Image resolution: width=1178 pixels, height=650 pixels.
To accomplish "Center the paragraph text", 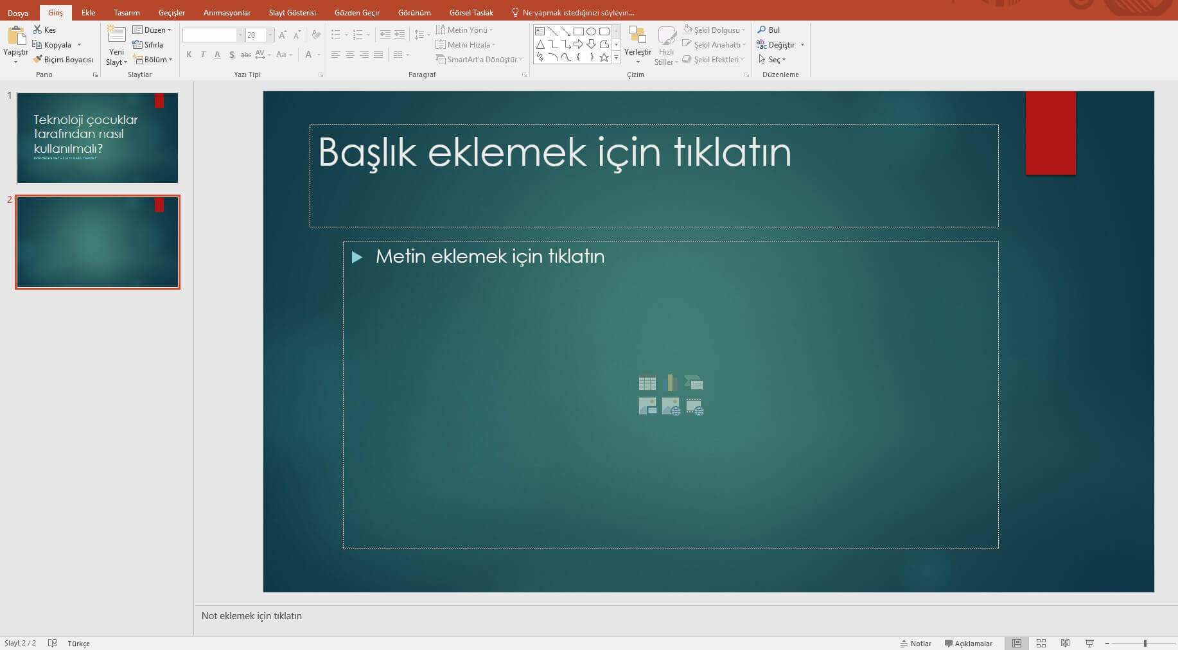I will tap(350, 55).
